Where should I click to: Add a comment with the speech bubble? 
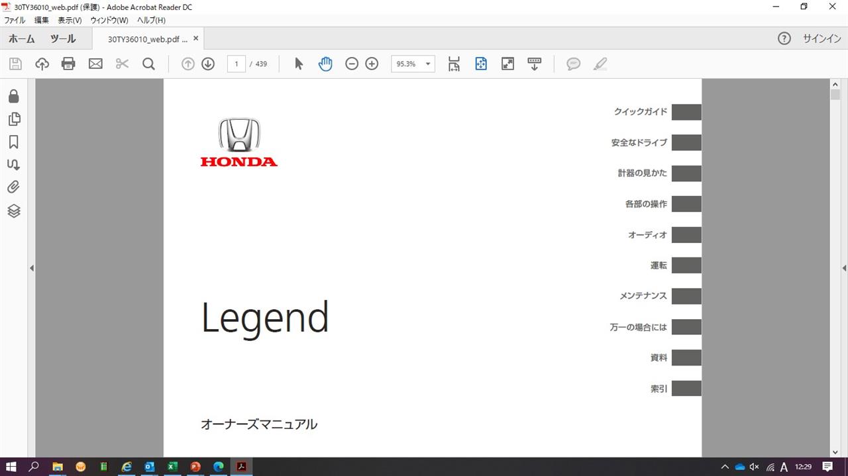pos(574,64)
